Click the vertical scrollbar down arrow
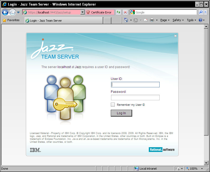Image resolution: width=210 pixels, height=172 pixels. coord(206,163)
